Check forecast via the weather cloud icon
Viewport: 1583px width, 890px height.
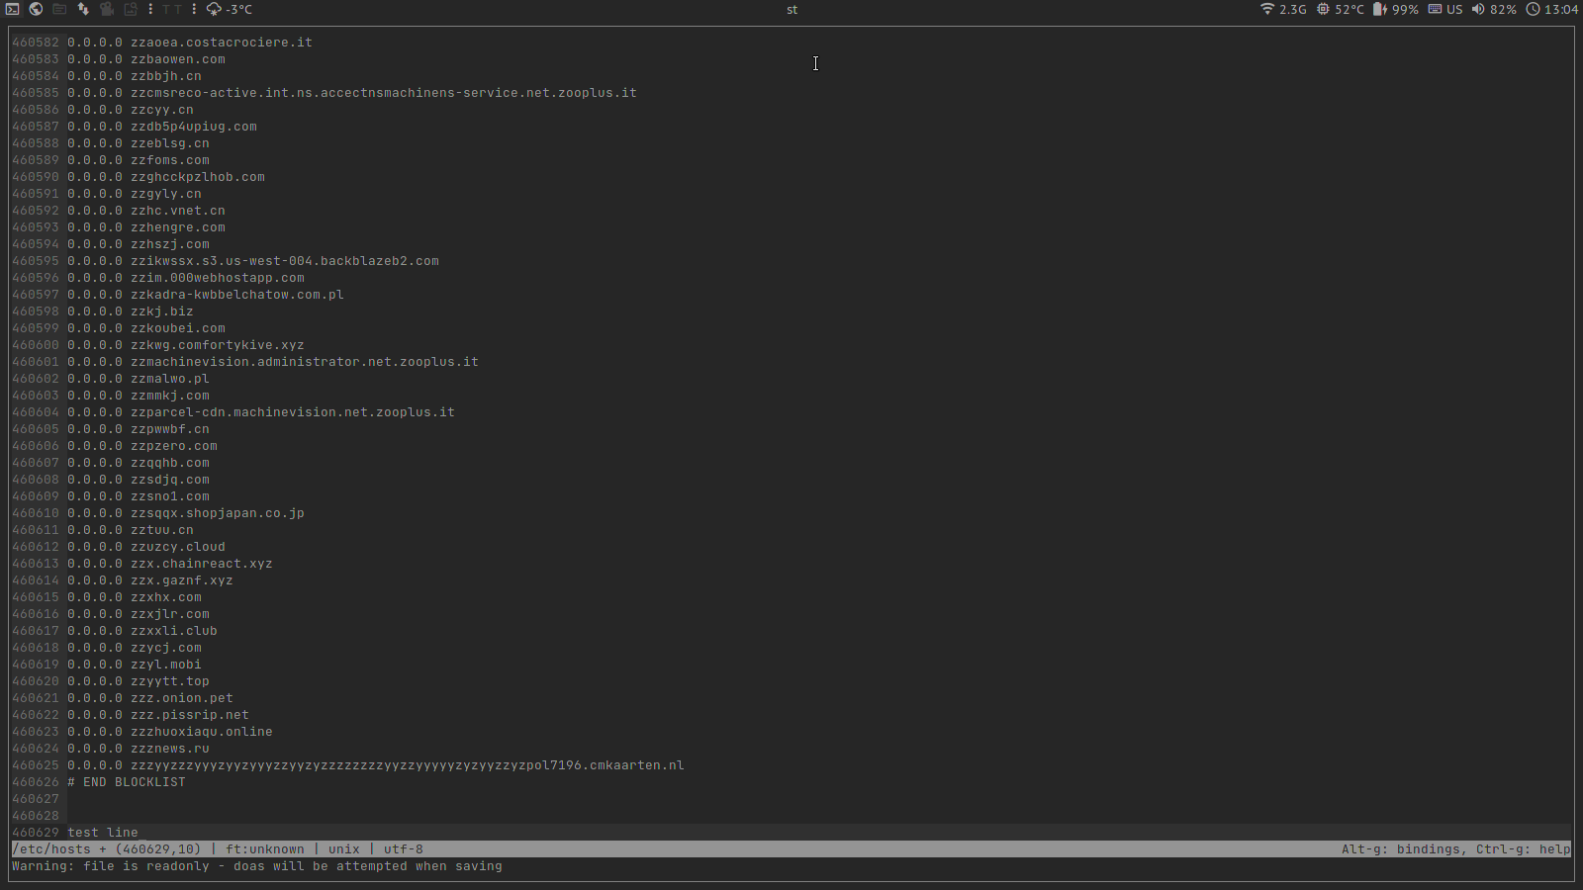(214, 9)
